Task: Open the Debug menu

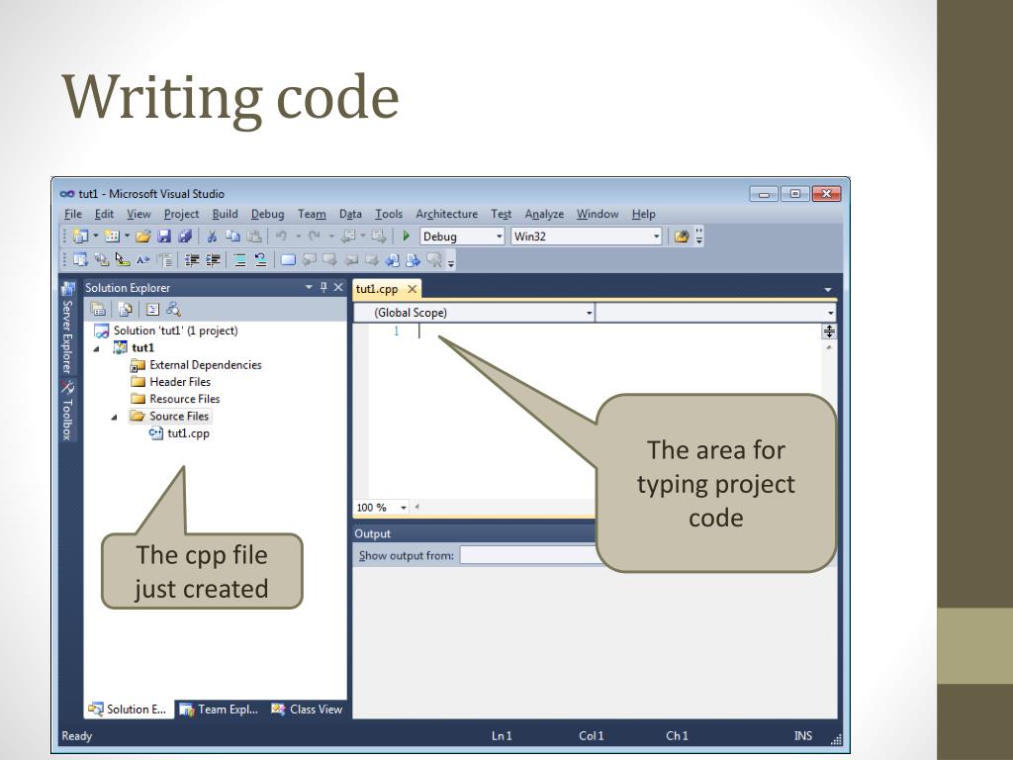Action: pos(267,214)
